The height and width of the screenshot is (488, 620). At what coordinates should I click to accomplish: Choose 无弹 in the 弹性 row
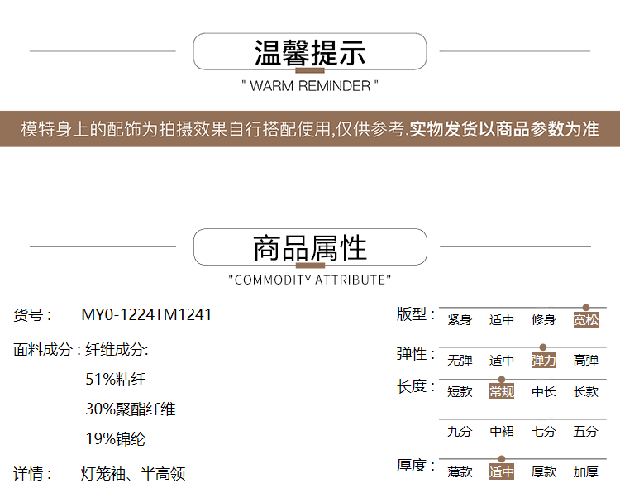pyautogui.click(x=460, y=361)
